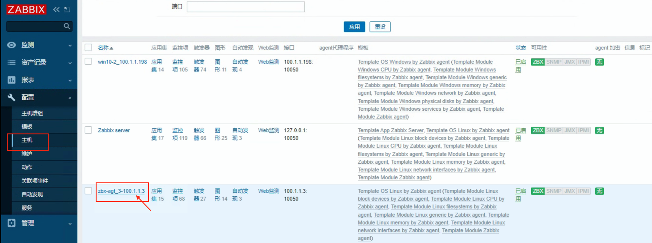
Task: Open Web监测 for zbx-agt_3 host
Action: coord(269,191)
